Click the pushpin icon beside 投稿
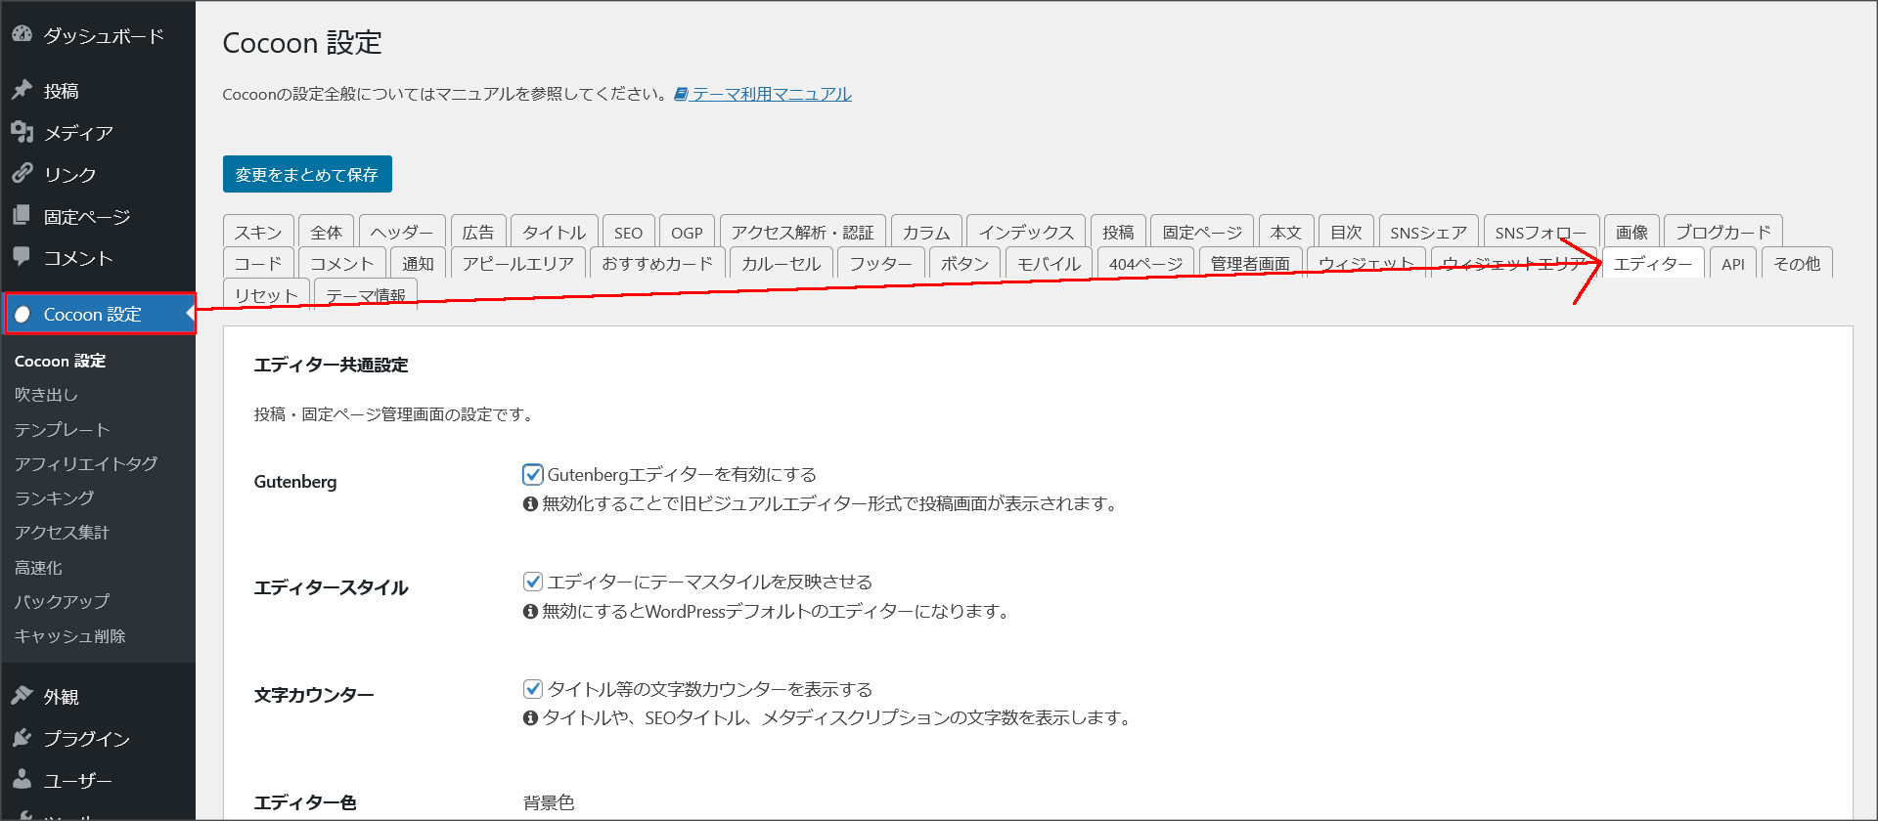 point(22,90)
